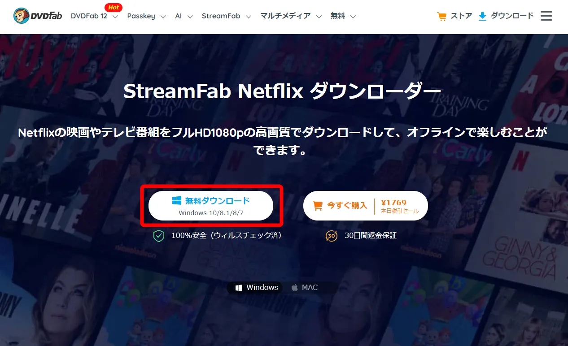Image resolution: width=568 pixels, height=346 pixels.
Task: Open the Passkey menu
Action: coord(141,16)
